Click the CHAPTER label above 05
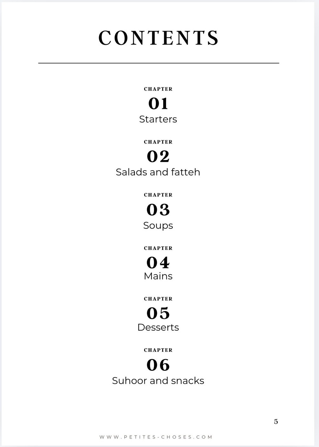The image size is (319, 447). click(x=158, y=299)
